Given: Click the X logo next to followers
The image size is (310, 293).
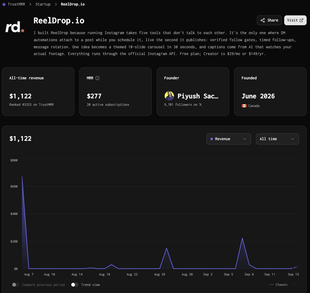Looking at the screenshot, I should coord(200,105).
